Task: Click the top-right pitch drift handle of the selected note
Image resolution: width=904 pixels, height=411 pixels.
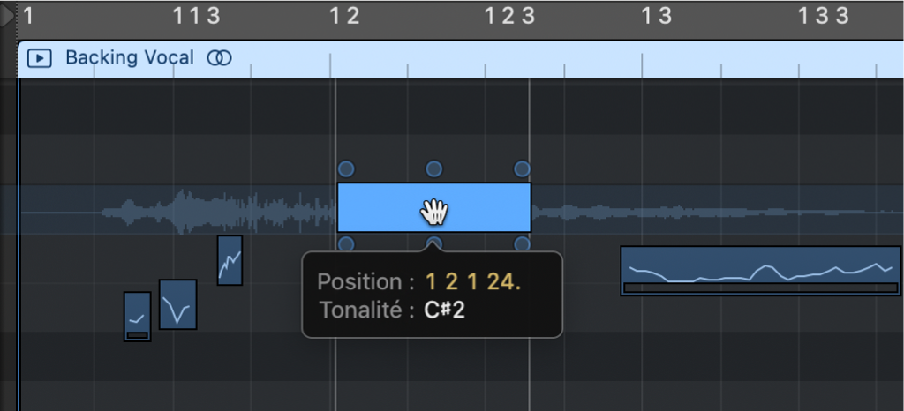Action: (522, 168)
